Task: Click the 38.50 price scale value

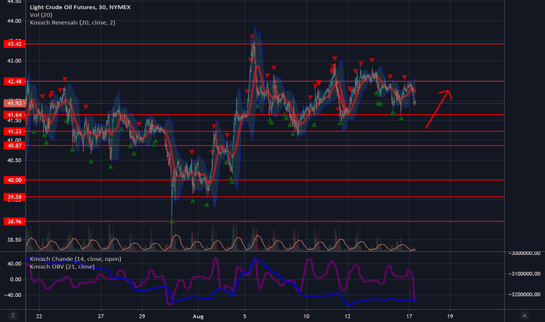Action: pyautogui.click(x=14, y=239)
